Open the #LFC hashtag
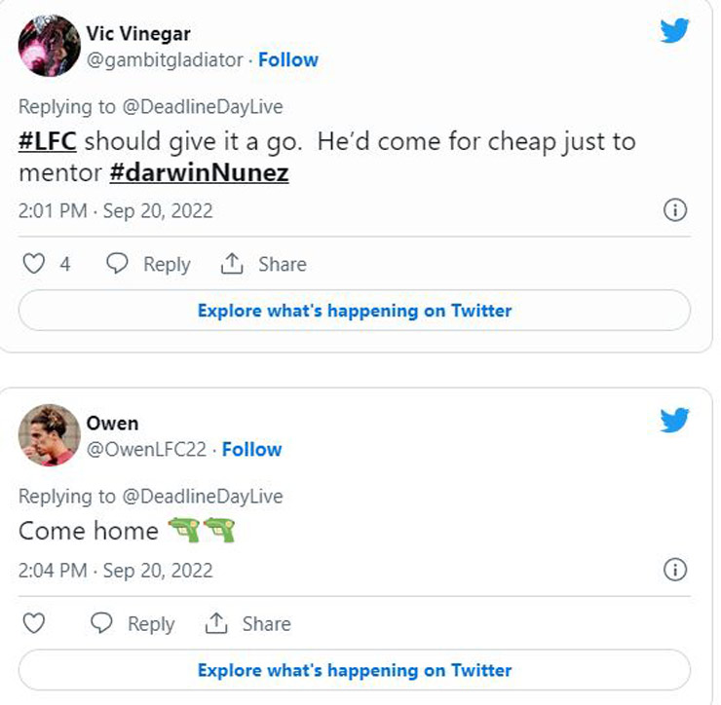The width and height of the screenshot is (721, 705). (49, 141)
